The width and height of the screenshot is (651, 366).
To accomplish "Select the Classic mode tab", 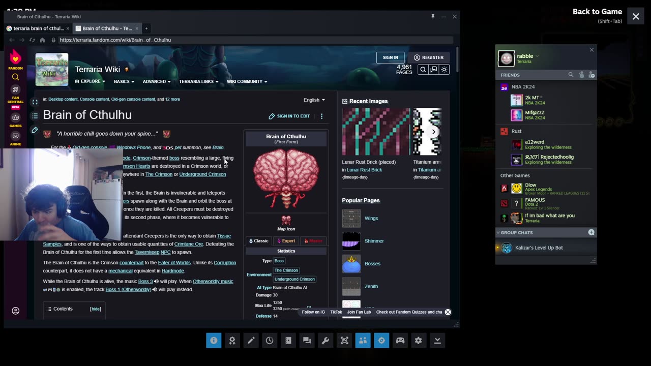I will (x=259, y=241).
